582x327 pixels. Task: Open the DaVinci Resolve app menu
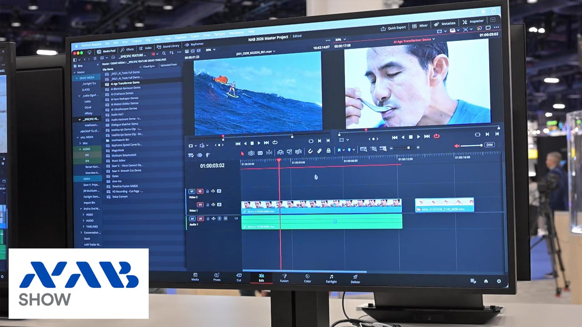click(x=91, y=45)
